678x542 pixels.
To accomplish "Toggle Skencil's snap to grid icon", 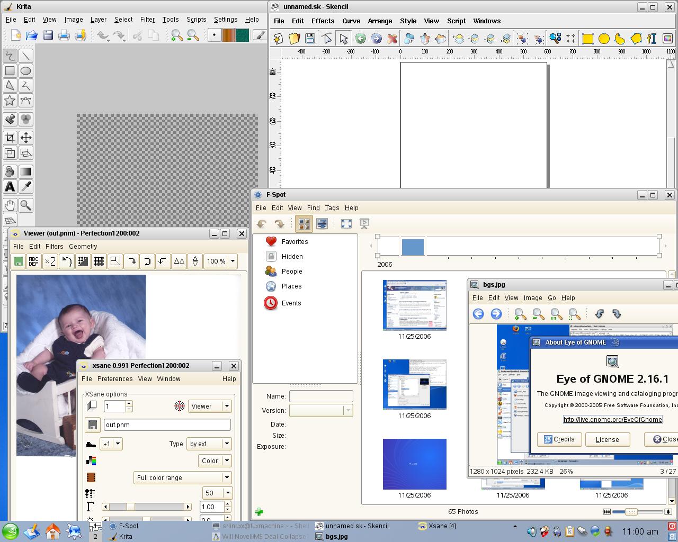I will [571, 39].
